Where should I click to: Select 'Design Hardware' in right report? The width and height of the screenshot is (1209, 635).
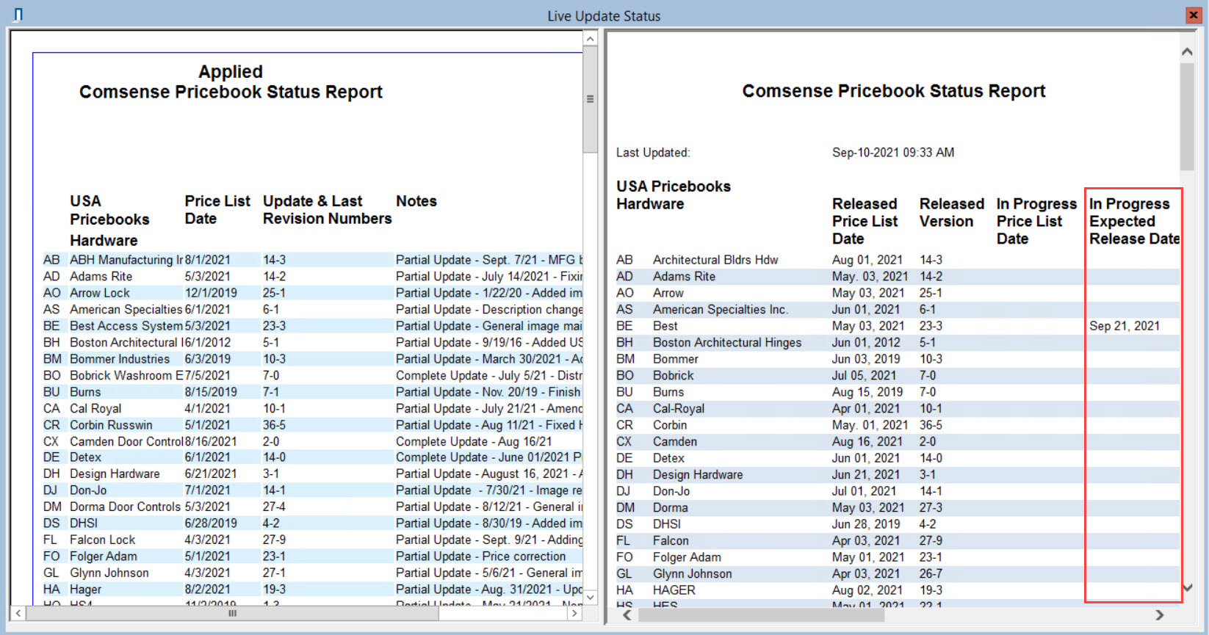[698, 475]
